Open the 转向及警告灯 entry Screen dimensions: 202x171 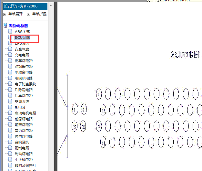pos(25,166)
